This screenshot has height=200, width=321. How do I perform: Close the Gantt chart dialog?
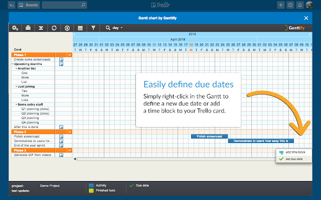coord(306,18)
